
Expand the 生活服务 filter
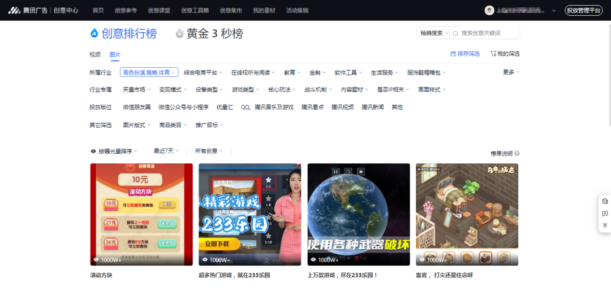pyautogui.click(x=385, y=72)
